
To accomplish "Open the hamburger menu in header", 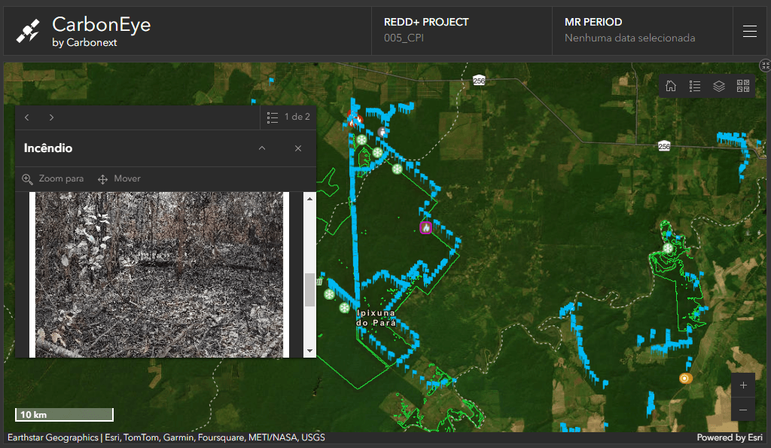I will pos(749,31).
